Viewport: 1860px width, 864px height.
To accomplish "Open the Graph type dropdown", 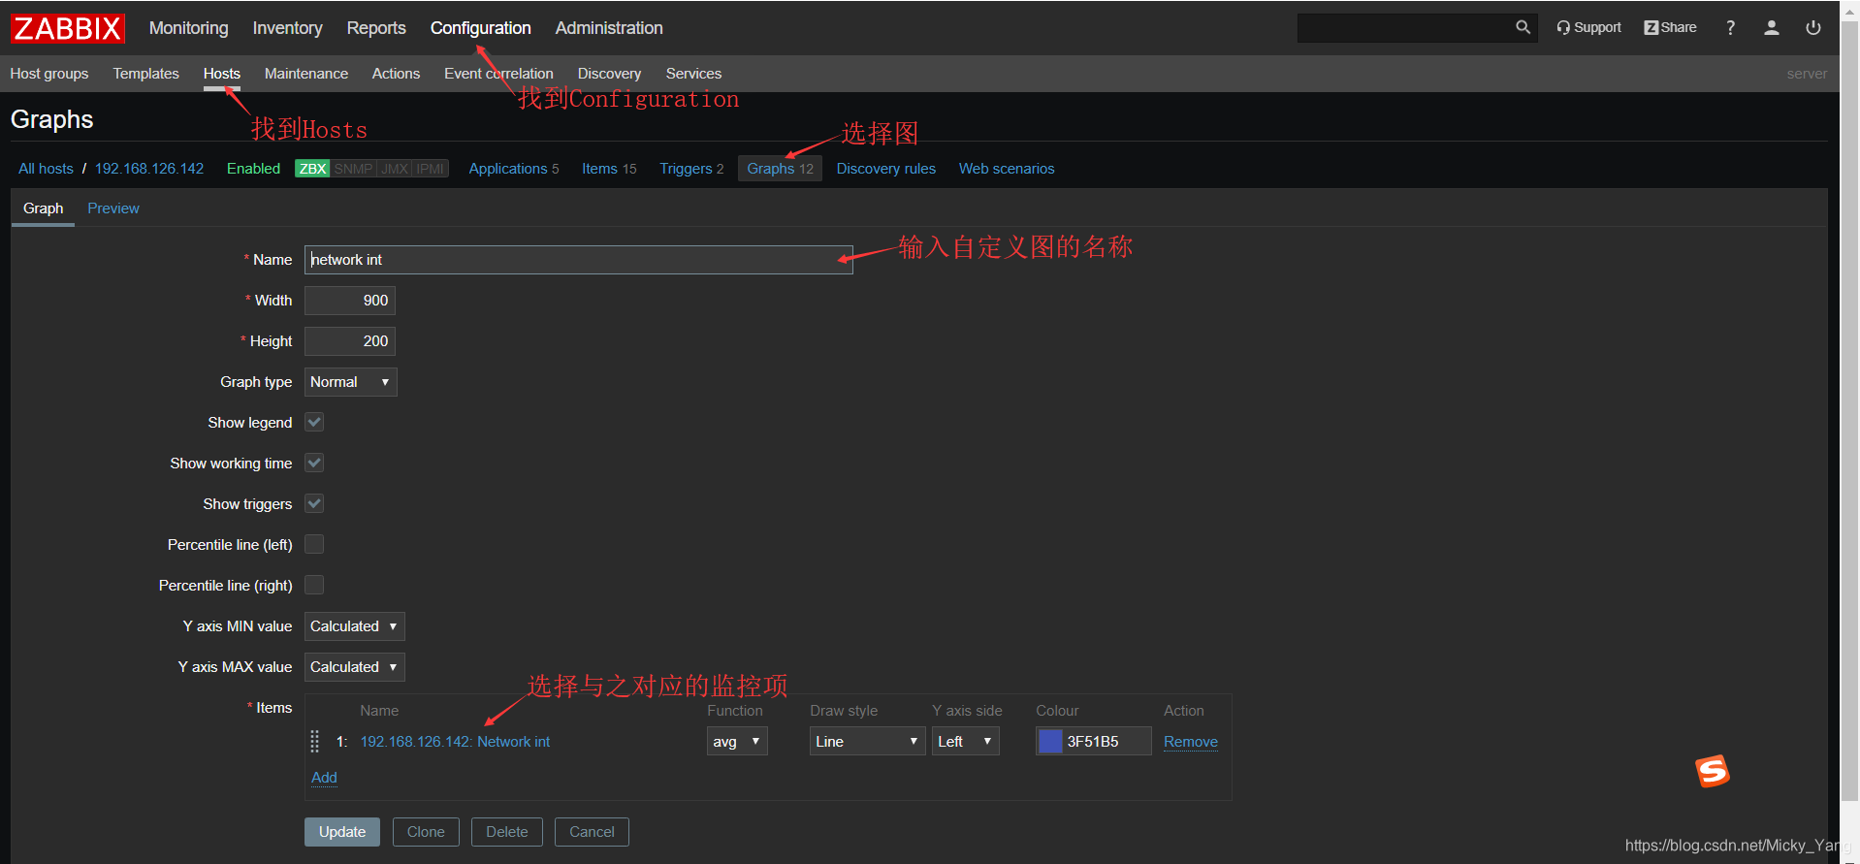I will pos(350,382).
